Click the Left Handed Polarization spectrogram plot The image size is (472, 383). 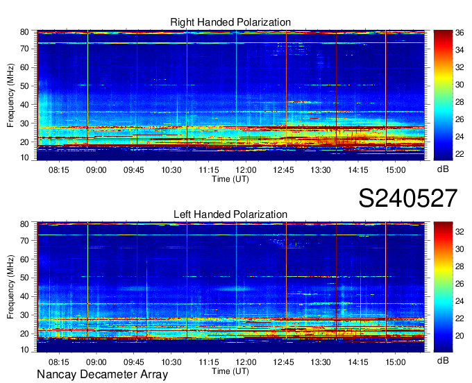[x=230, y=287]
